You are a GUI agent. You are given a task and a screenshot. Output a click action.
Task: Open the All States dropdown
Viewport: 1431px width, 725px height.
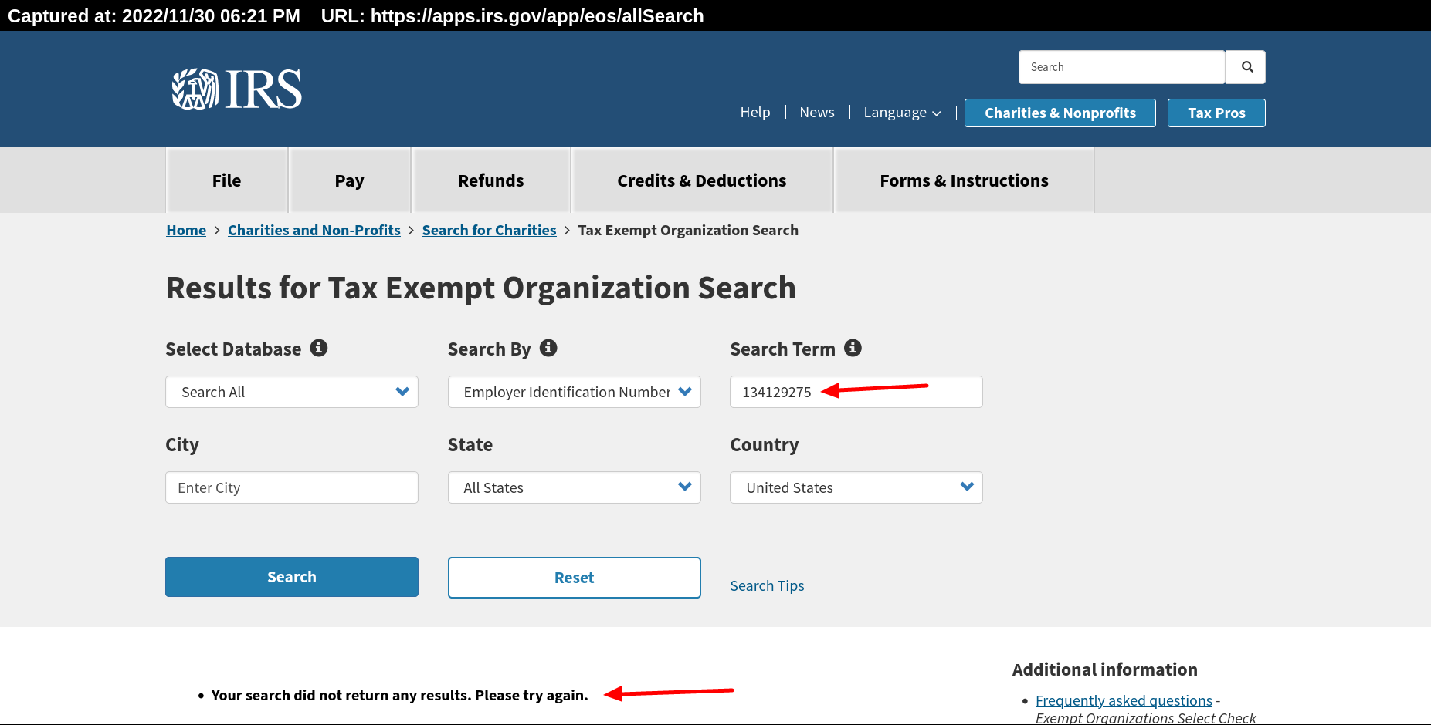[575, 487]
